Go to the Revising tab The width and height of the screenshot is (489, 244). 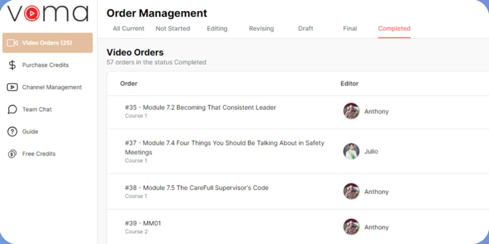pos(261,29)
